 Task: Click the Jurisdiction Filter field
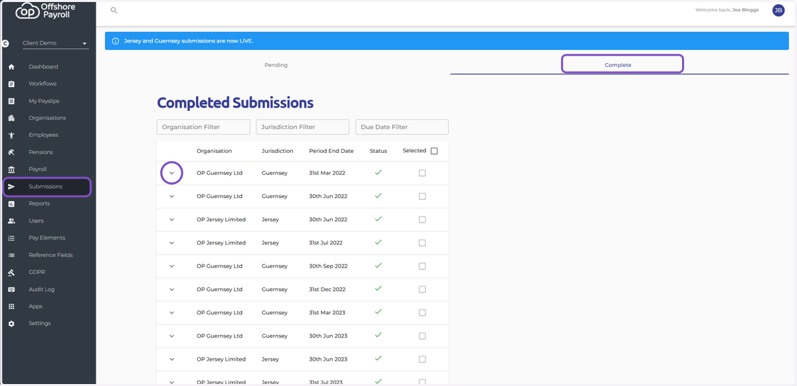coord(302,127)
